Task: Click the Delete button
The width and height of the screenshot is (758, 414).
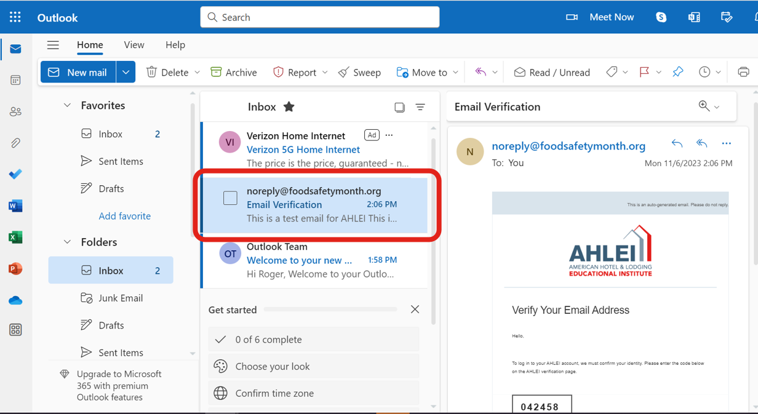Action: (x=167, y=72)
